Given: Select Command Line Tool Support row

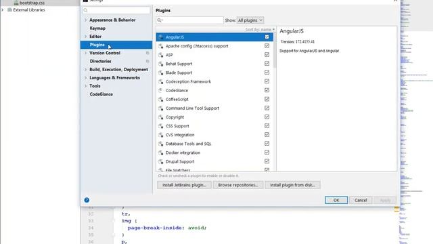Looking at the screenshot, I should (214, 108).
